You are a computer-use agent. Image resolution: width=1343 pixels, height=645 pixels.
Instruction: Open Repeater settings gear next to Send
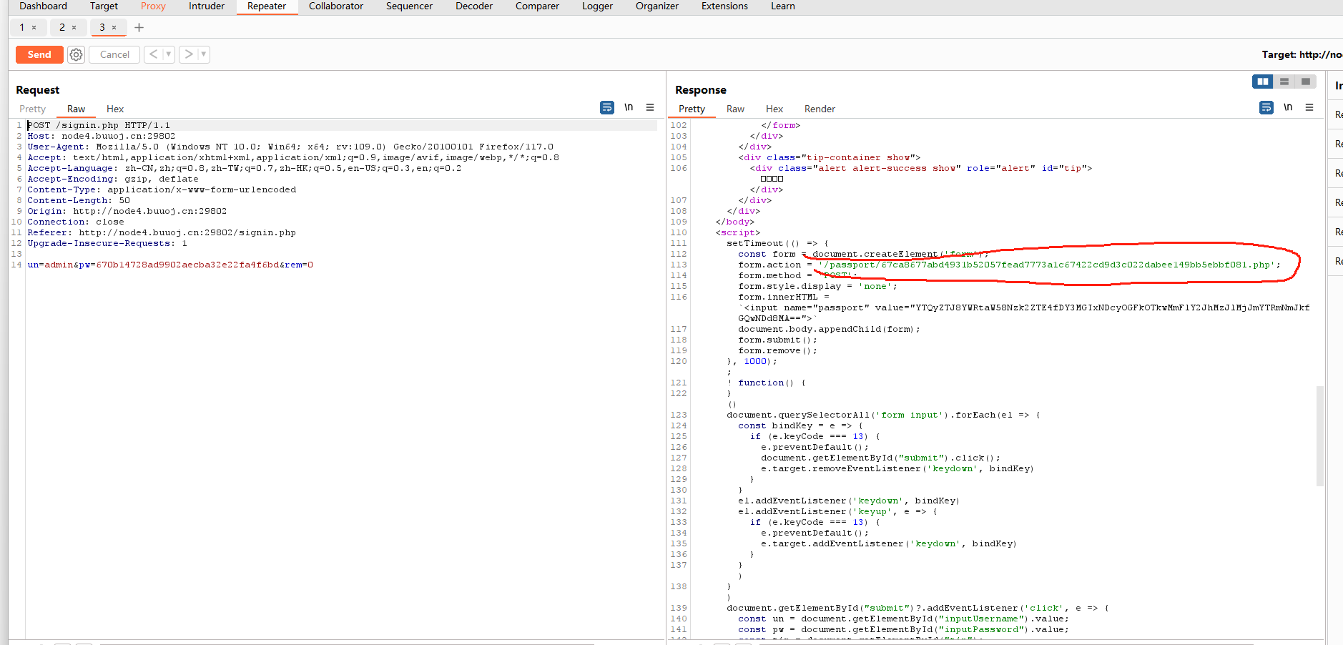(77, 54)
